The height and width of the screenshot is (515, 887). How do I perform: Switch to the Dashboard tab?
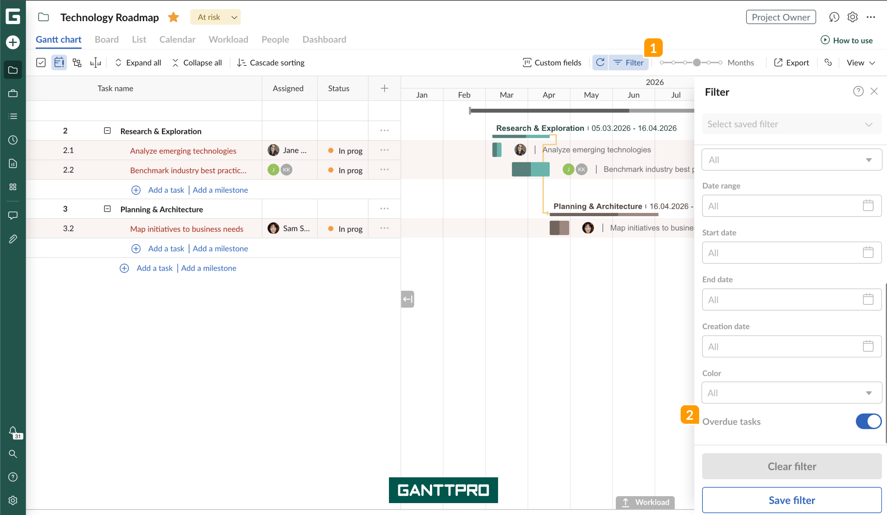point(324,39)
